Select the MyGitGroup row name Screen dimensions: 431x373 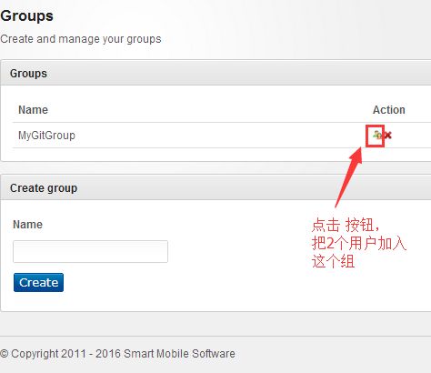click(46, 136)
